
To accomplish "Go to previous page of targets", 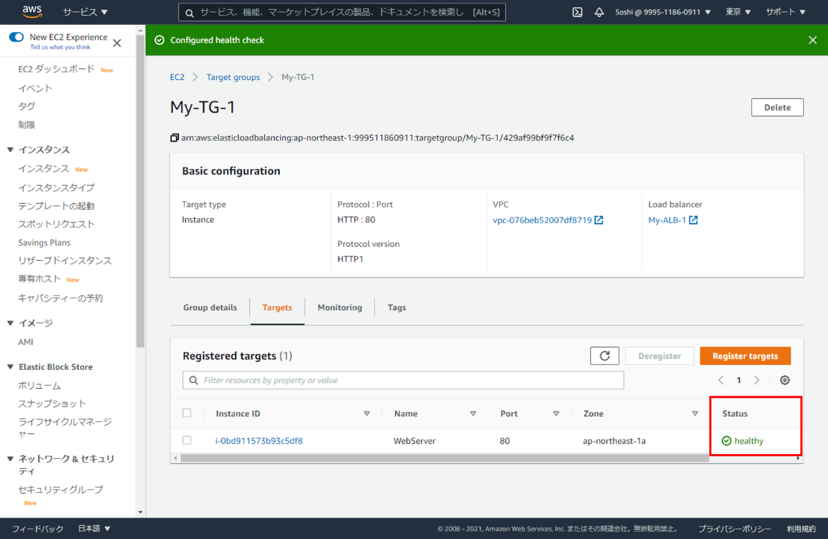I will pyautogui.click(x=721, y=380).
